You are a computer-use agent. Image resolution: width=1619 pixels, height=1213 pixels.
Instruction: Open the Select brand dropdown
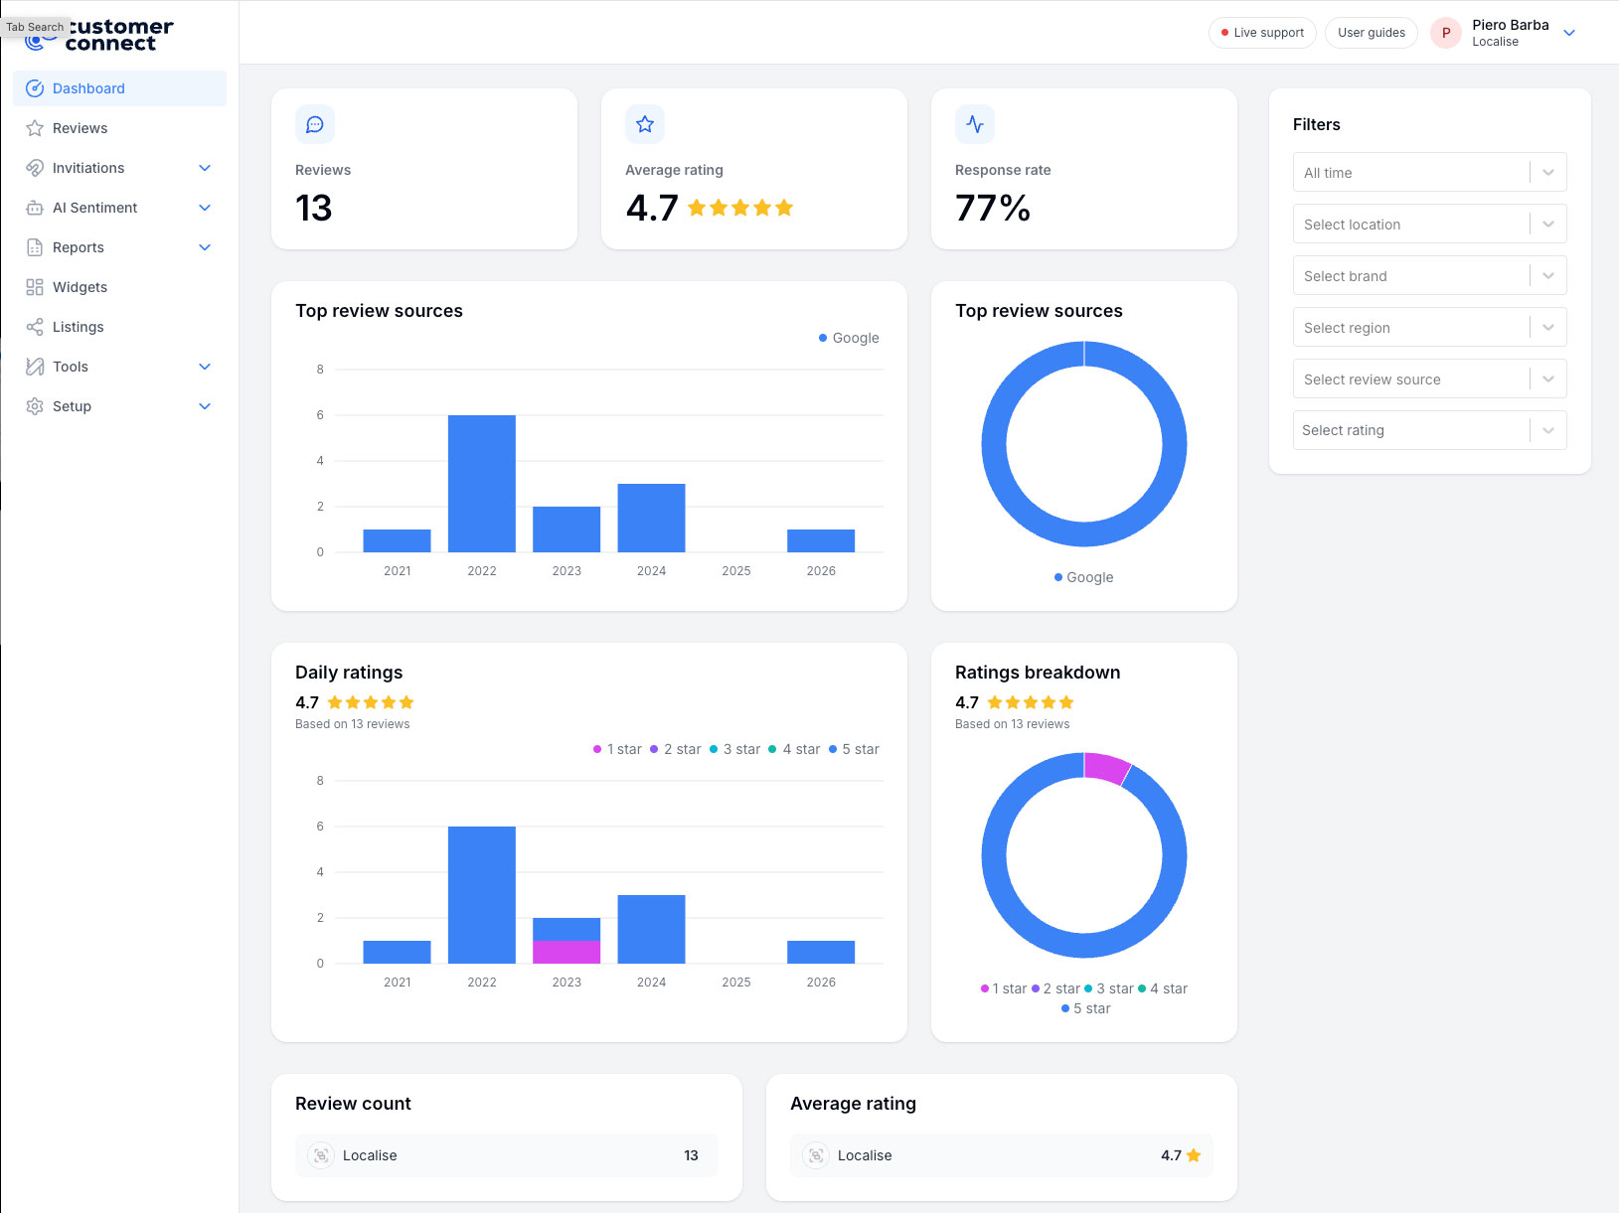coord(1430,275)
